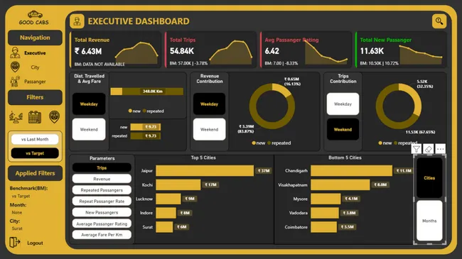Click the Avg Passanger Rating KPI card
Image resolution: width=462 pixels, height=259 pixels.
pyautogui.click(x=306, y=50)
